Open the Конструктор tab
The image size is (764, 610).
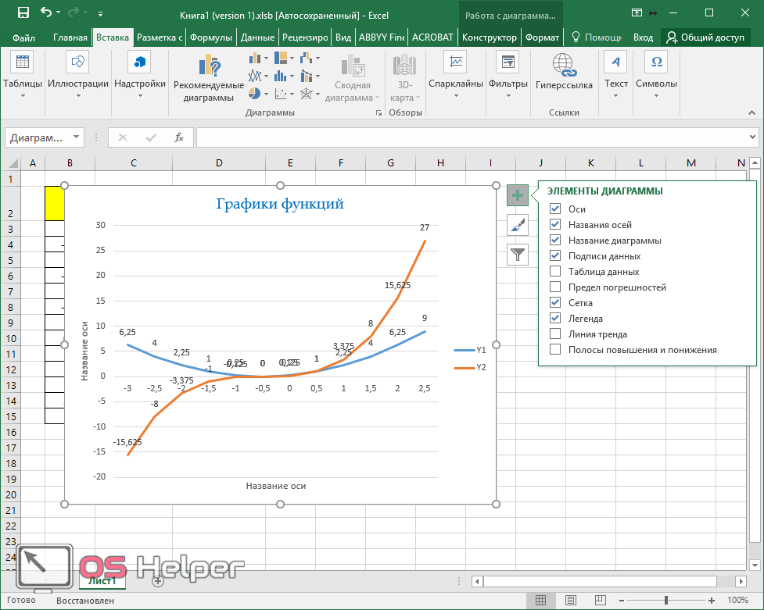click(x=489, y=37)
